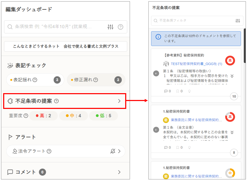Toggle 中 importance filter chip
Image resolution: width=248 pixels, height=181 pixels.
[73, 116]
